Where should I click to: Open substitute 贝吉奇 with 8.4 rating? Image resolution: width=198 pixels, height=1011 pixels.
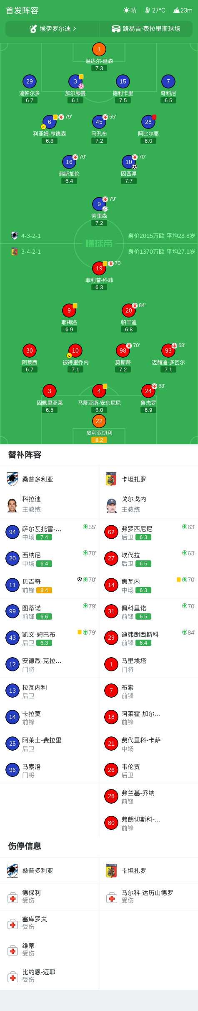[x=50, y=585]
